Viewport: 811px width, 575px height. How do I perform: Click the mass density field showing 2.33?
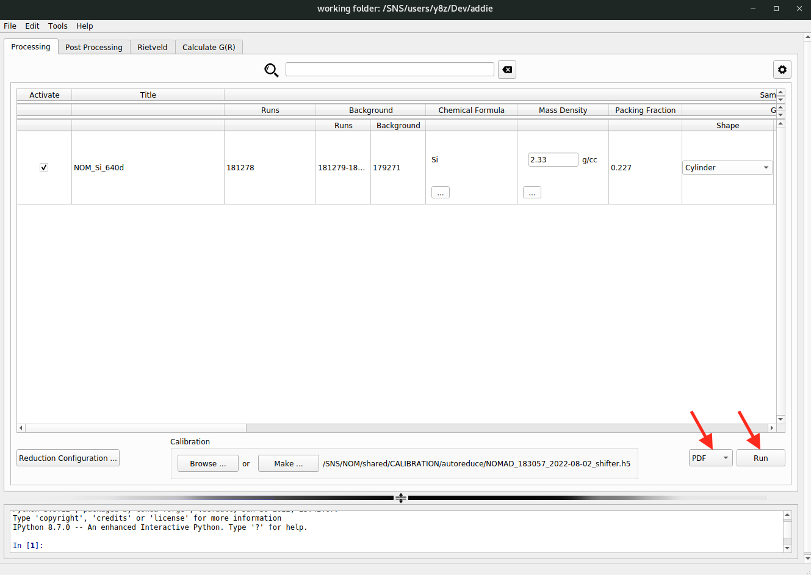552,159
